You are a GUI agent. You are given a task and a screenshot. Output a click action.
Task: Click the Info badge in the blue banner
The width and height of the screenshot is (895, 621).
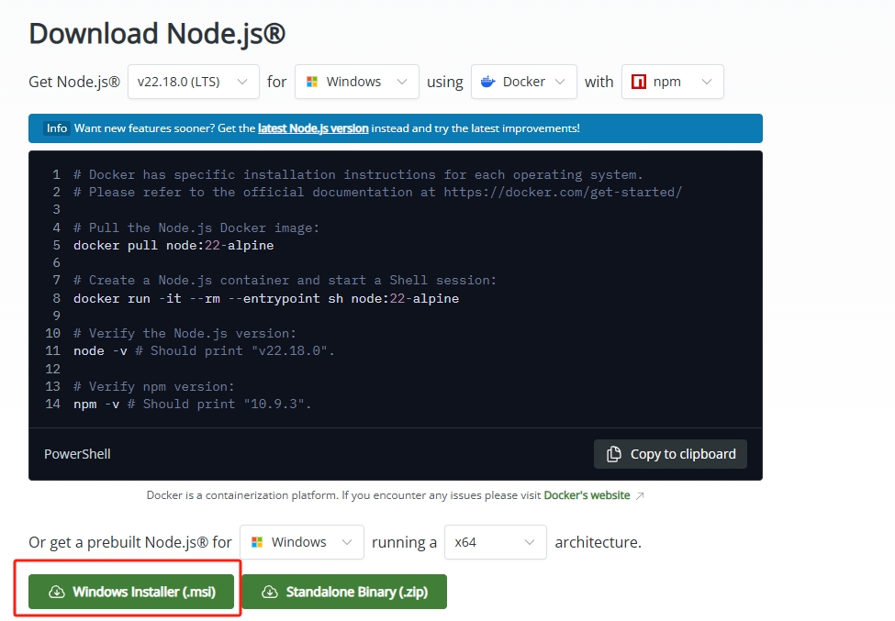click(x=56, y=128)
